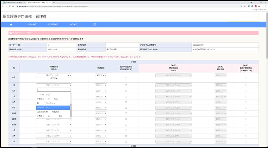Open the 3月 training facility dropdown
Screen dimensions: 268x148
tap(54, 142)
